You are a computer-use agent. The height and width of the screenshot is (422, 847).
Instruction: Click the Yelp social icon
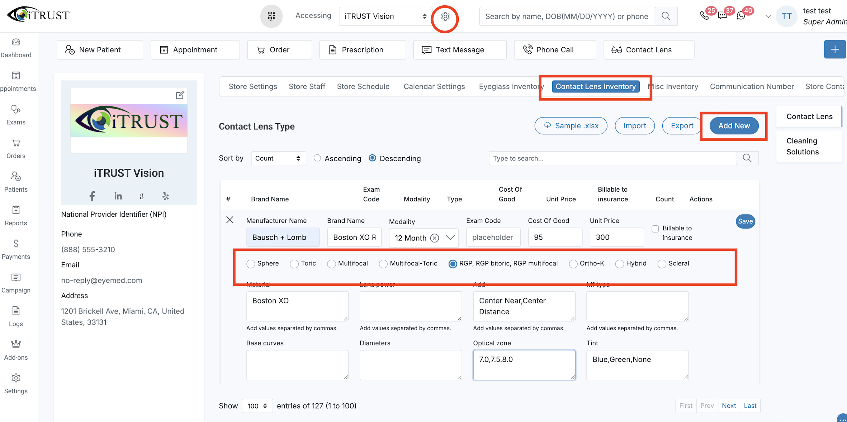pyautogui.click(x=165, y=196)
